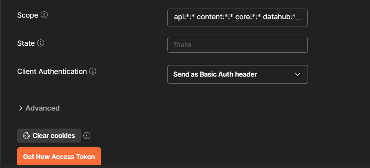Focus the empty State input field
This screenshot has height=168, width=370.
[x=237, y=45]
